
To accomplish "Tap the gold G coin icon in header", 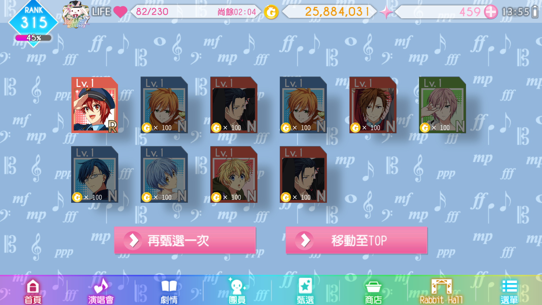I will pyautogui.click(x=271, y=12).
